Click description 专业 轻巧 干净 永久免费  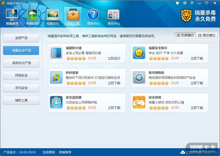coord(166,53)
